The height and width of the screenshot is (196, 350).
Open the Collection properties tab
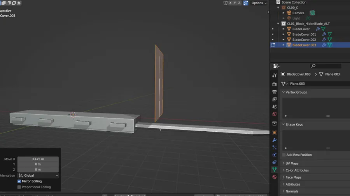tap(274, 123)
